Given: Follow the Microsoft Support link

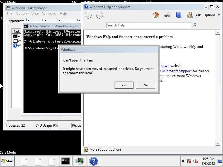Looking at the screenshot, I should [x=177, y=71].
